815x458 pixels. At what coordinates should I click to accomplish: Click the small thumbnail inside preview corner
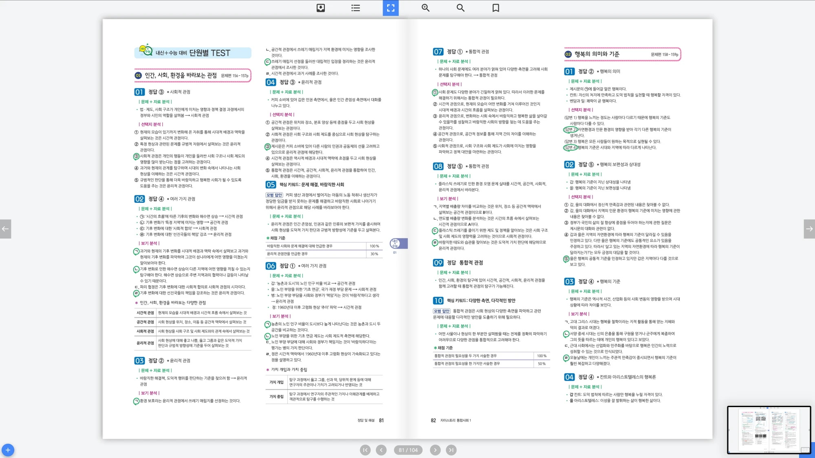point(805,450)
